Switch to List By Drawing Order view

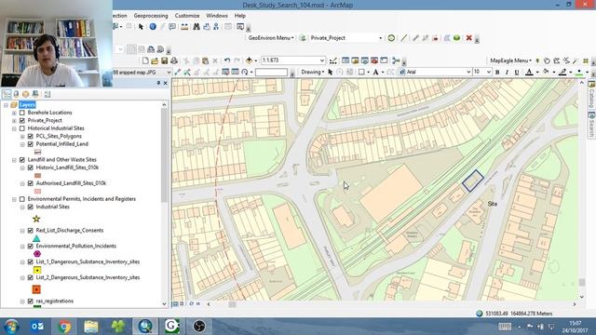click(7, 94)
